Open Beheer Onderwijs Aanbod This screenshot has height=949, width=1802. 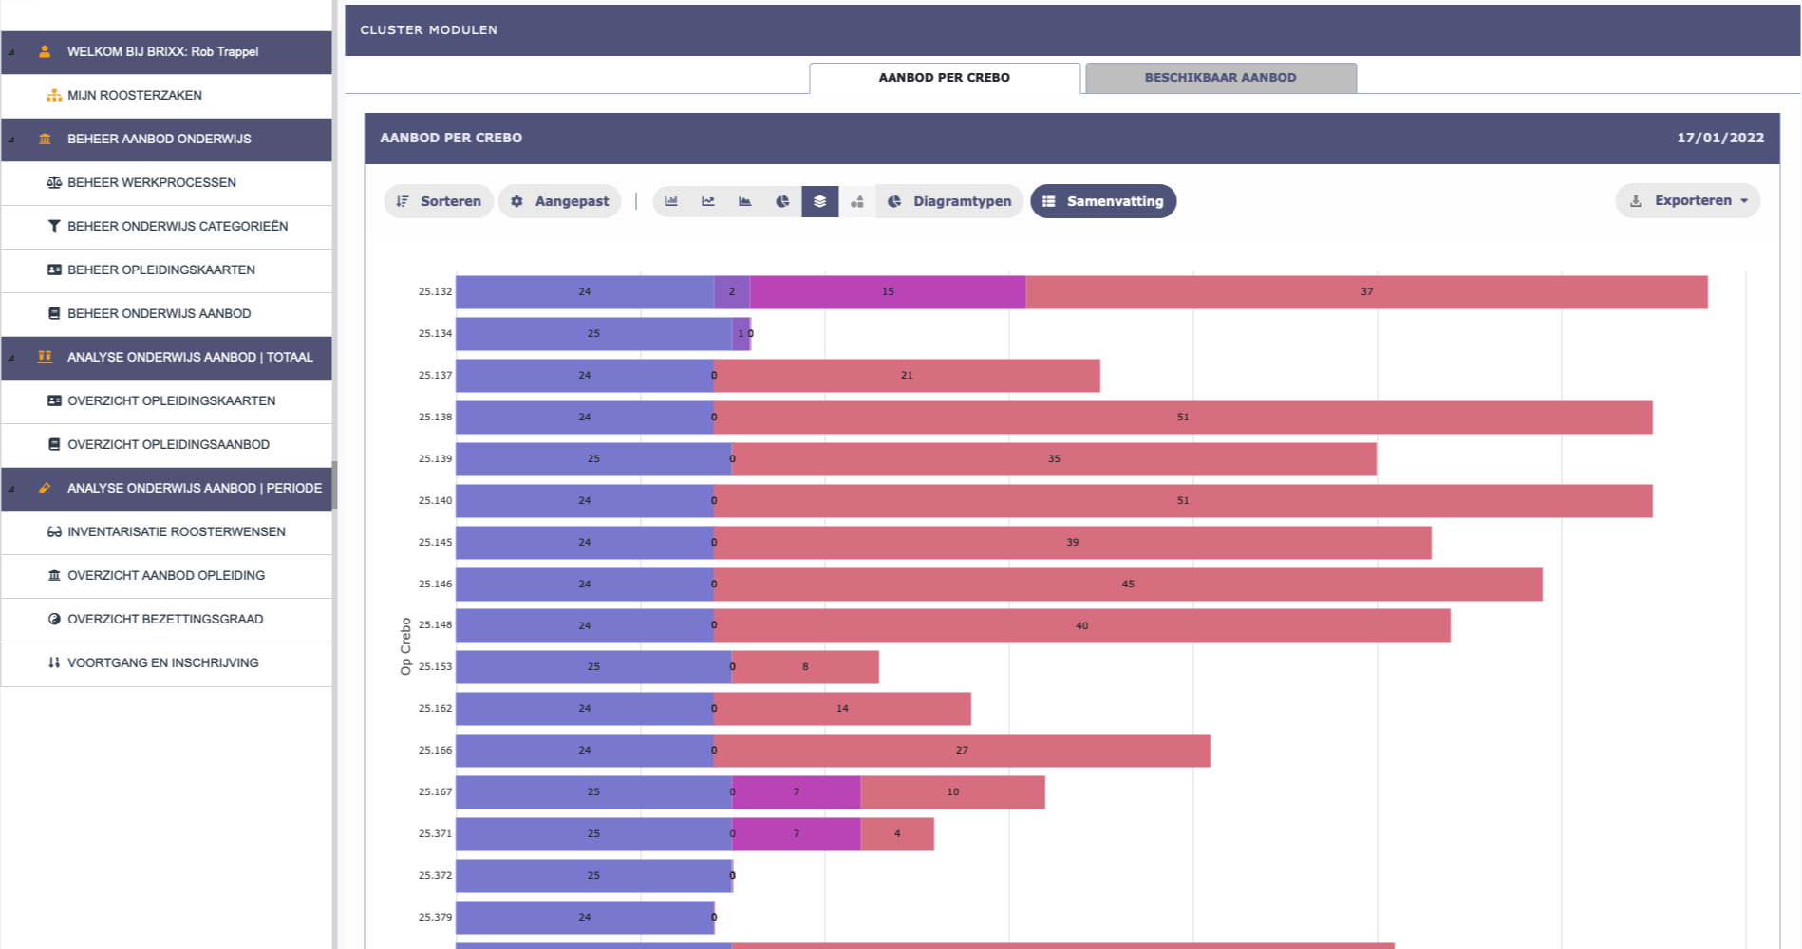tap(167, 314)
